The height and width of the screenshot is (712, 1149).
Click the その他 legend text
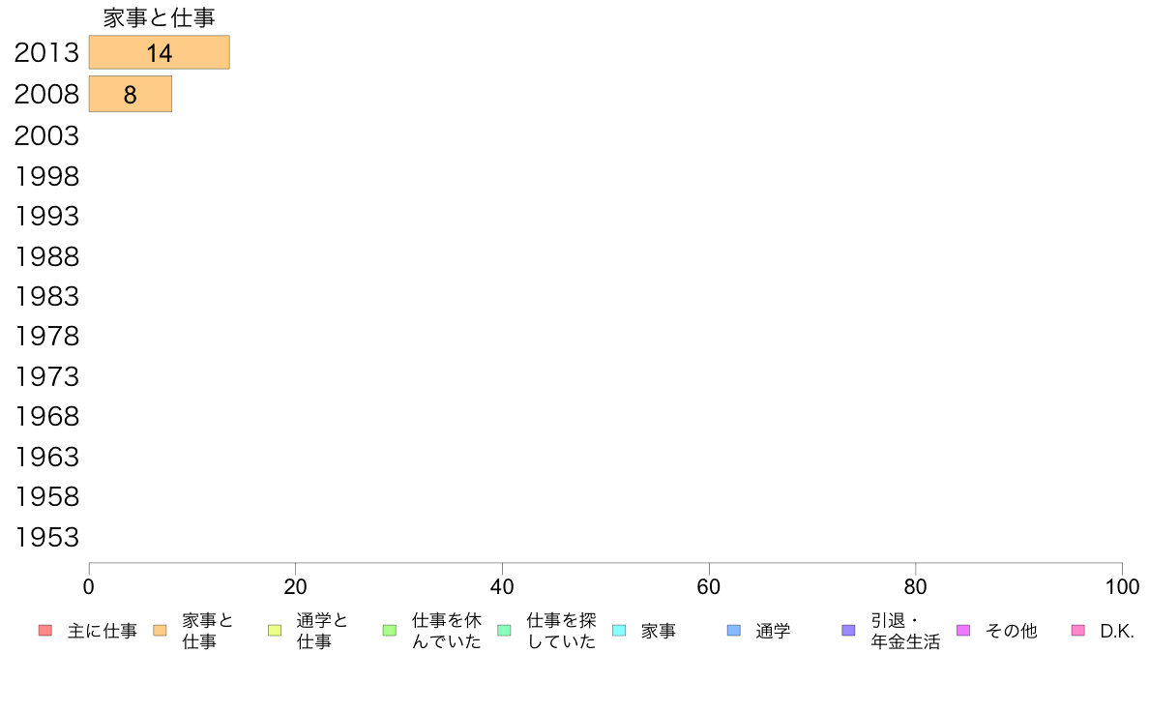pos(1012,632)
